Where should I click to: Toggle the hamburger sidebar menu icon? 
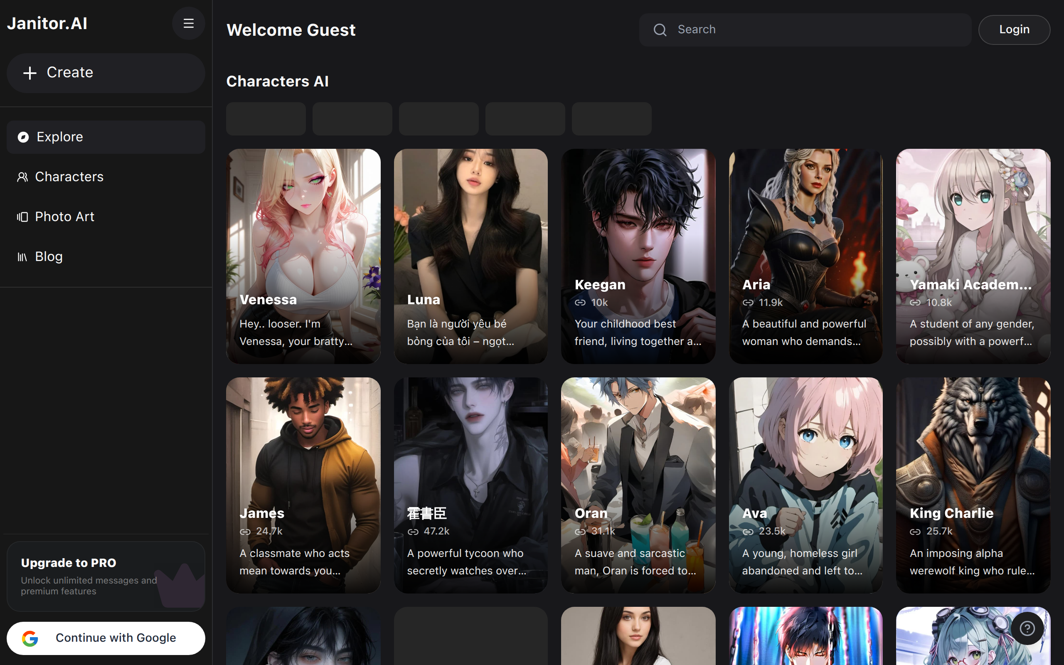(x=188, y=23)
